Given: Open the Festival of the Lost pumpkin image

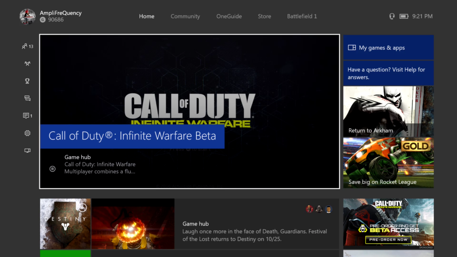Looking at the screenshot, I should pos(133,224).
